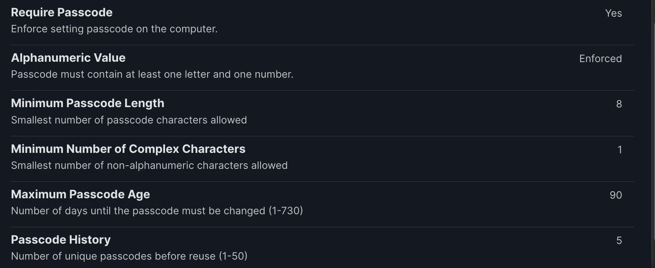Click 'Enforce setting passcode on the computer' description
Image resolution: width=655 pixels, height=268 pixels.
click(114, 29)
